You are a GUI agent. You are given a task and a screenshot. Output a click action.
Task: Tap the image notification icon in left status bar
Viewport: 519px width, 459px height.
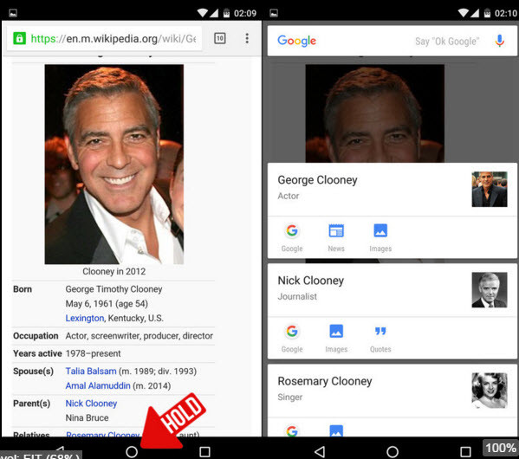pyautogui.click(x=13, y=13)
